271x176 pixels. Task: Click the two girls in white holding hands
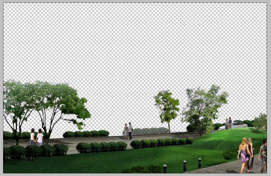tap(36, 137)
